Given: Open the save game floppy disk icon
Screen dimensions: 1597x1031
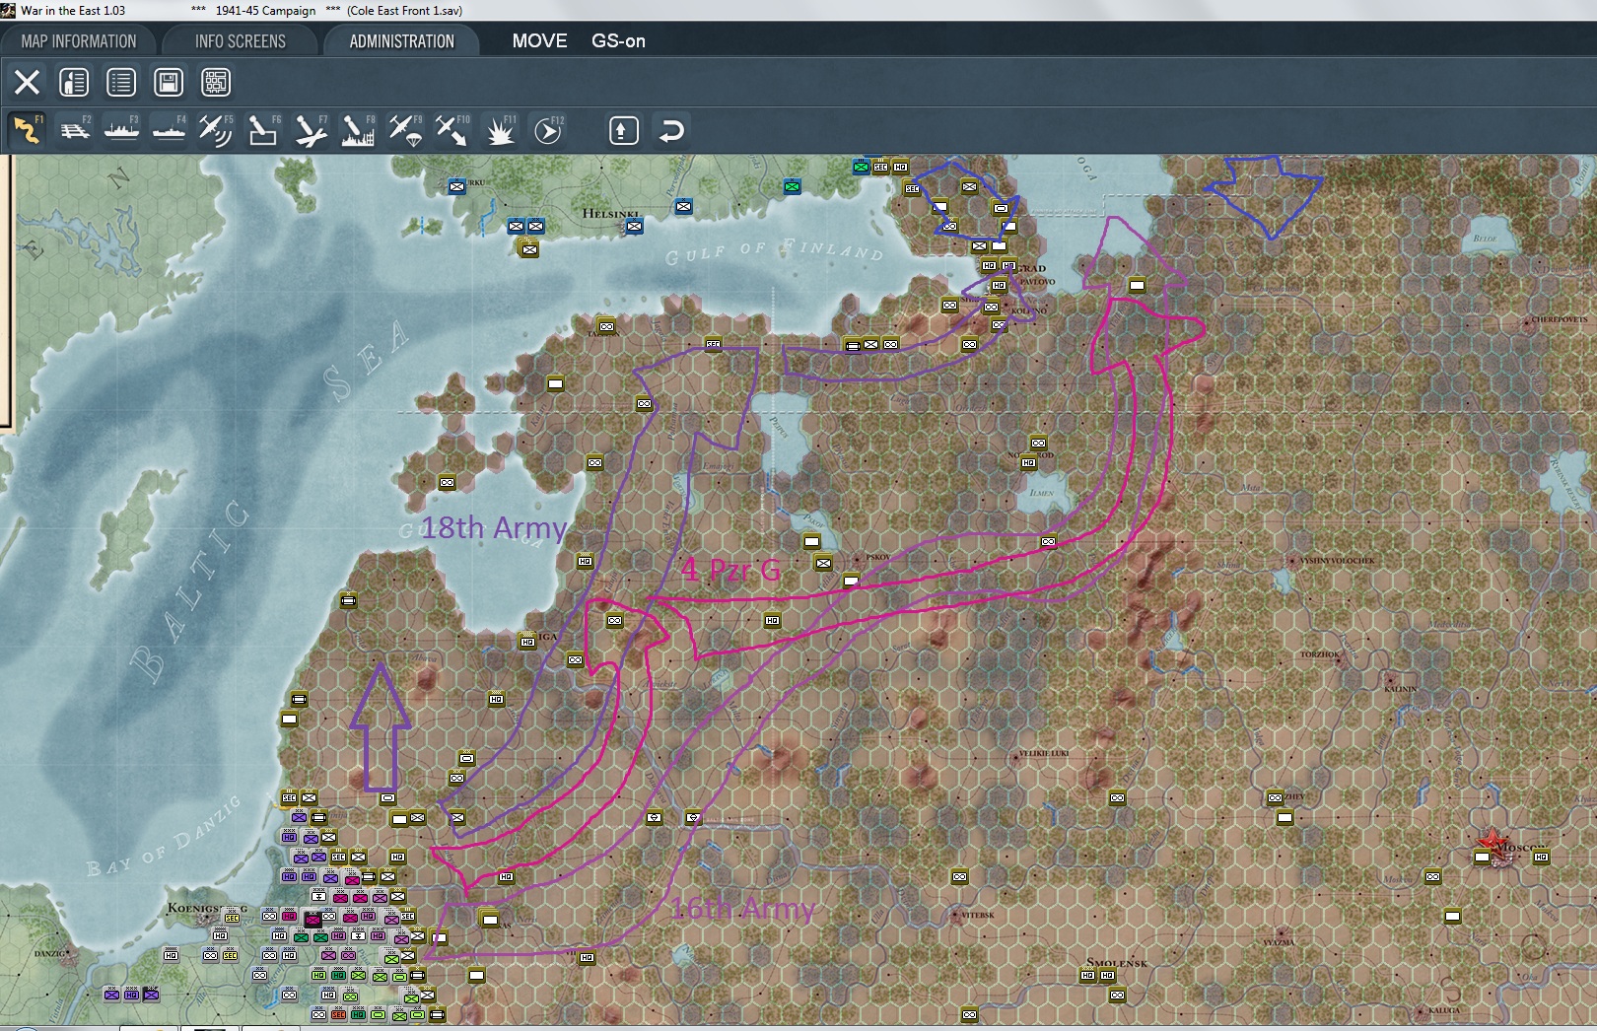Looking at the screenshot, I should tap(169, 82).
